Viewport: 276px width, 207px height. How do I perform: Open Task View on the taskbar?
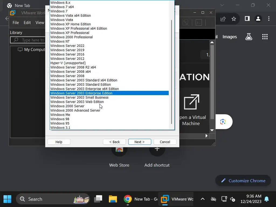(98, 199)
